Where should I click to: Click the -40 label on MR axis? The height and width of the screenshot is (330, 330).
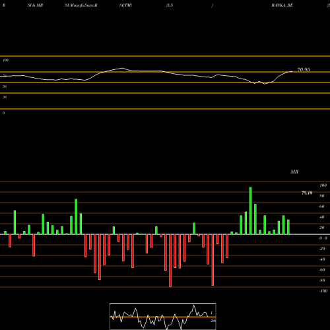(322, 259)
